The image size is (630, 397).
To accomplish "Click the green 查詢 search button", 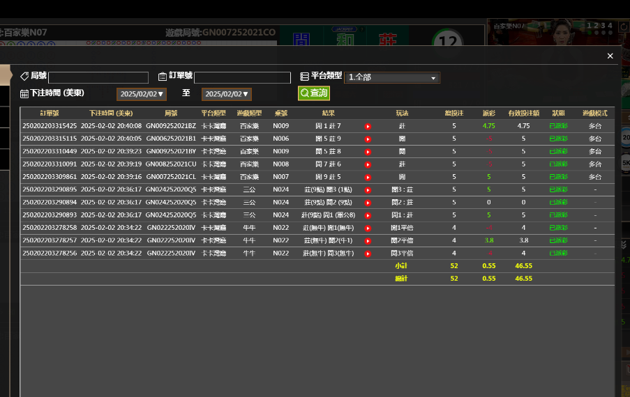I will [313, 93].
